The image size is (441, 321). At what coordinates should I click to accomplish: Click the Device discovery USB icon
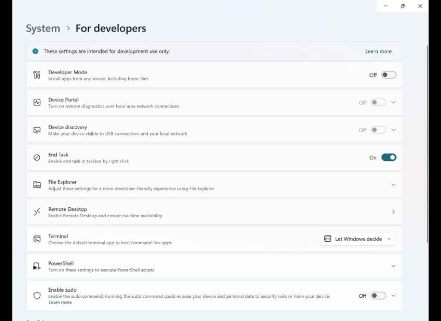(37, 130)
